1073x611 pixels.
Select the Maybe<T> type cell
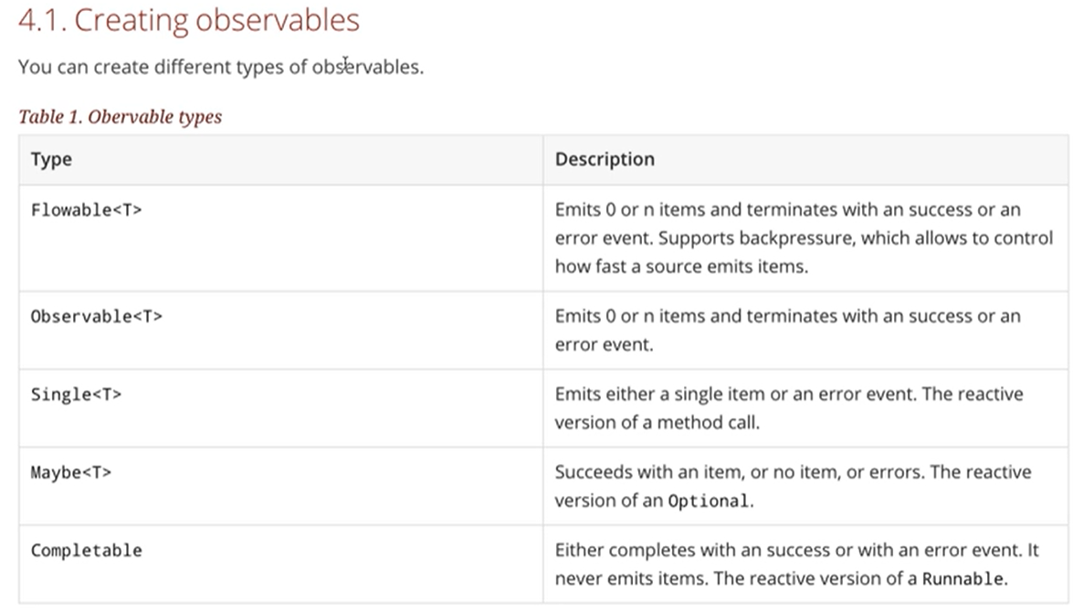point(71,473)
